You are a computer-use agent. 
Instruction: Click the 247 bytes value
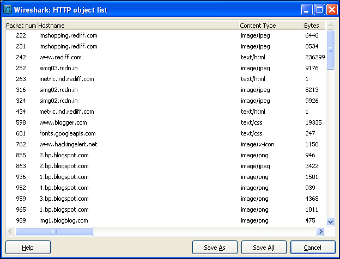coord(310,133)
